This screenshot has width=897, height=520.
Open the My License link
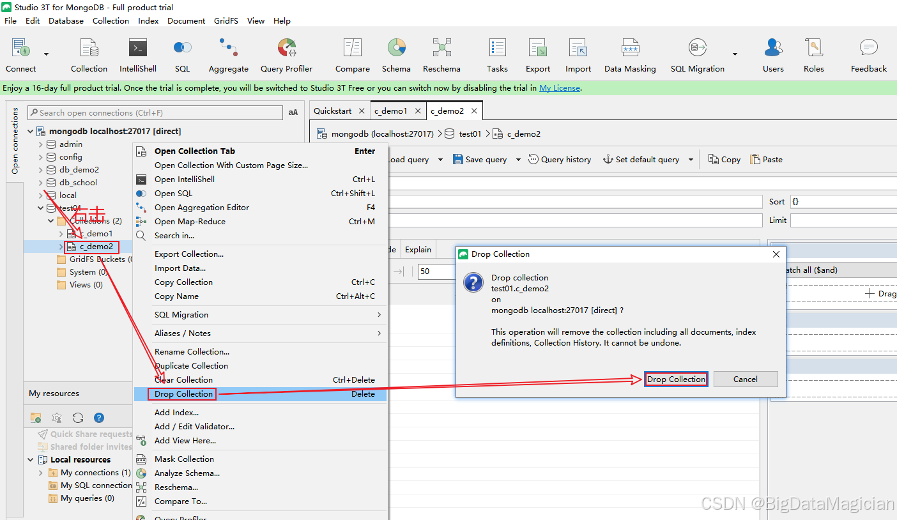(560, 88)
